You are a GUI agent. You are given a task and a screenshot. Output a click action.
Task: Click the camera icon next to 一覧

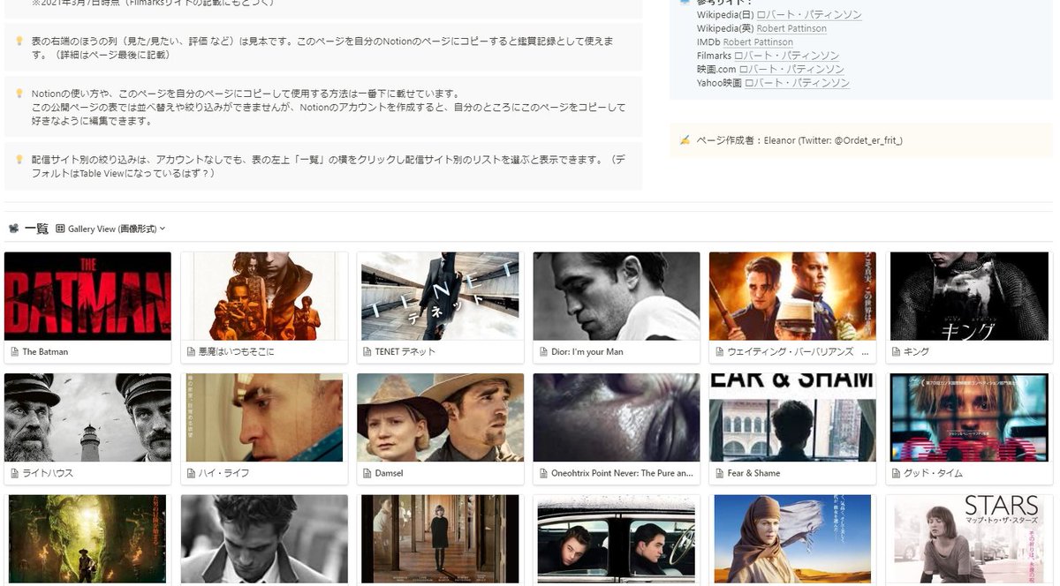tap(13, 229)
